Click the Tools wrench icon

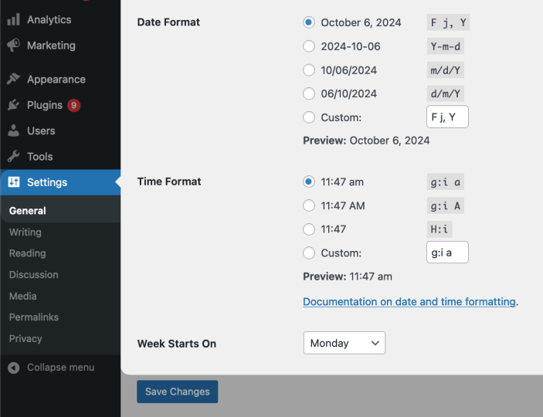(x=14, y=157)
